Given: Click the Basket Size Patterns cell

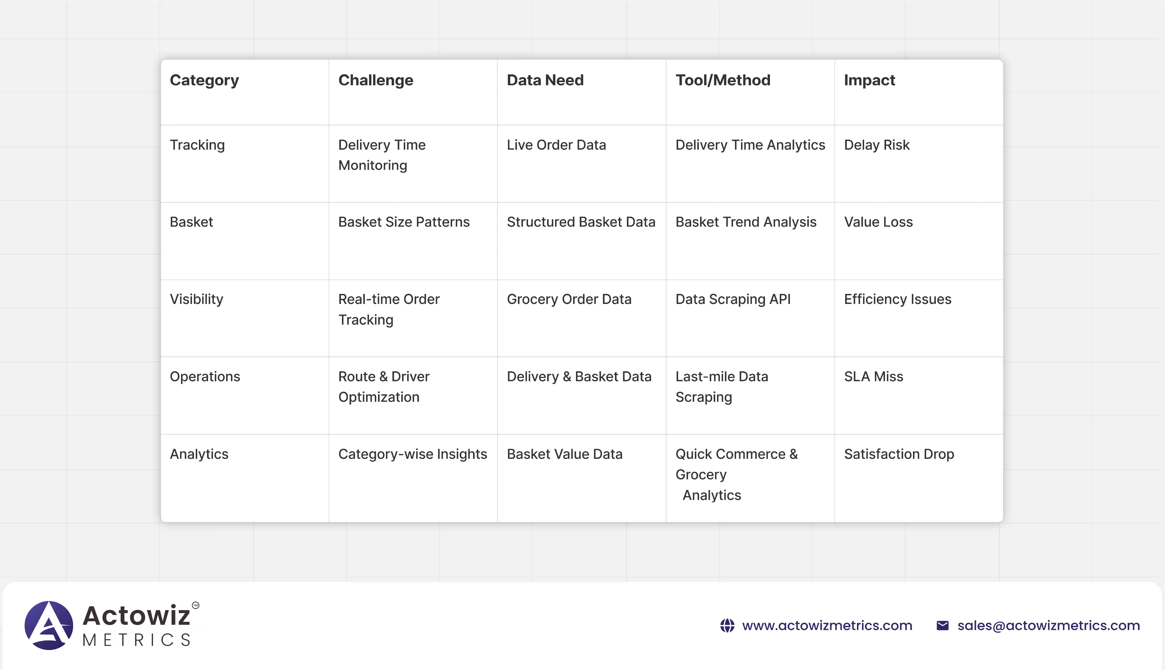Looking at the screenshot, I should click(x=404, y=222).
